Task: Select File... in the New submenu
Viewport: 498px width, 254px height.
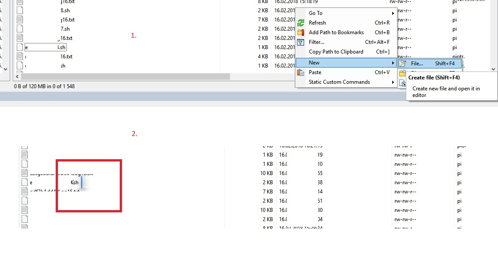Action: 417,64
